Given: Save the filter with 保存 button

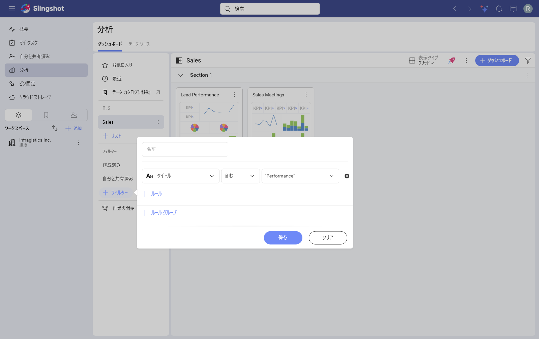Looking at the screenshot, I should tap(283, 238).
